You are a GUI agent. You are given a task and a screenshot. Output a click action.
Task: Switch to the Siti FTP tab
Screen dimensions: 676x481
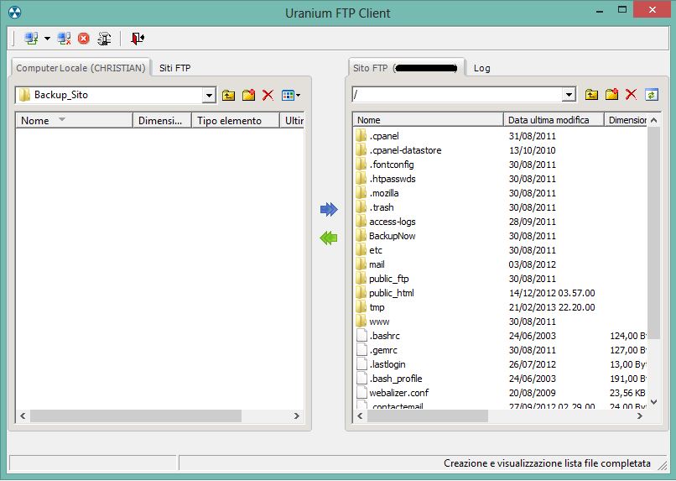(x=174, y=68)
